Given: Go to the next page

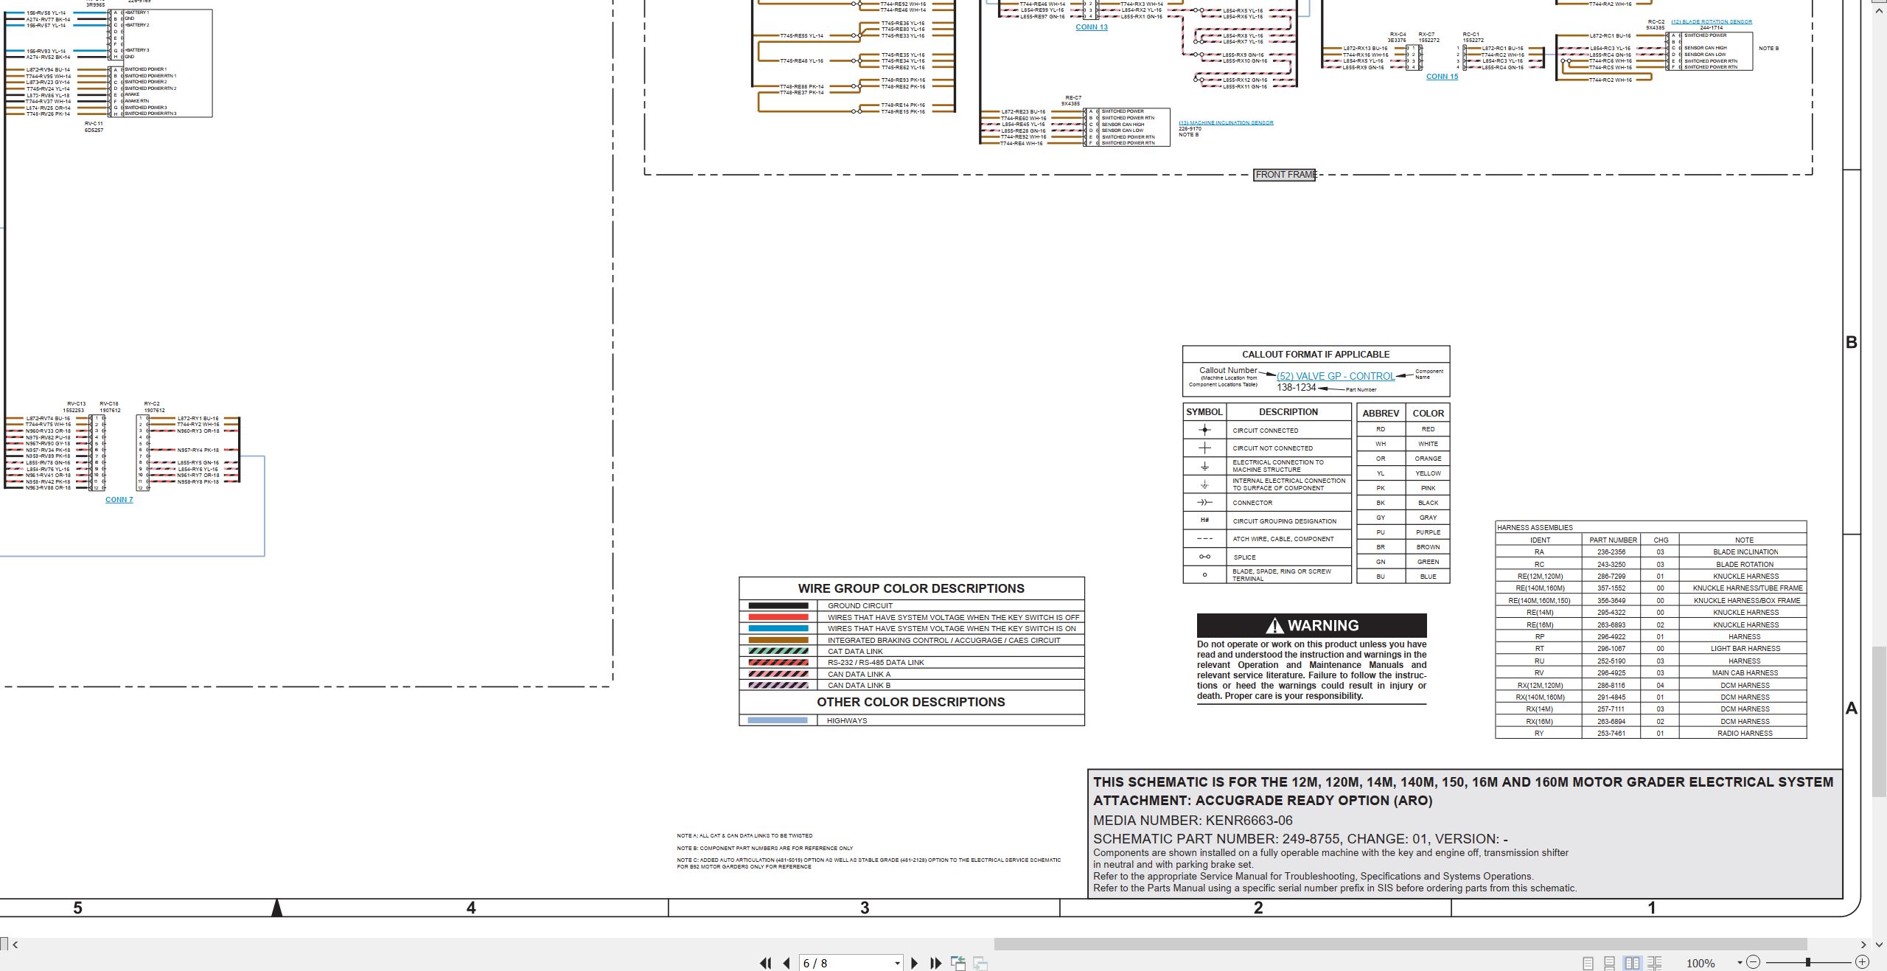Looking at the screenshot, I should coord(914,963).
